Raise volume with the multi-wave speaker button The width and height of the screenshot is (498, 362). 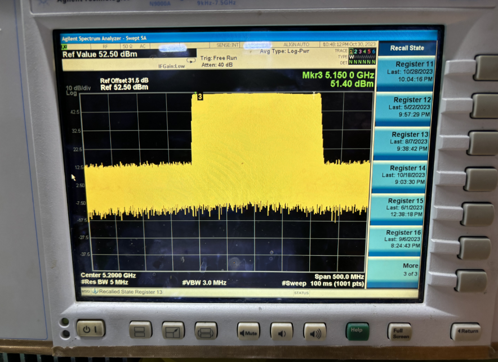click(x=314, y=332)
